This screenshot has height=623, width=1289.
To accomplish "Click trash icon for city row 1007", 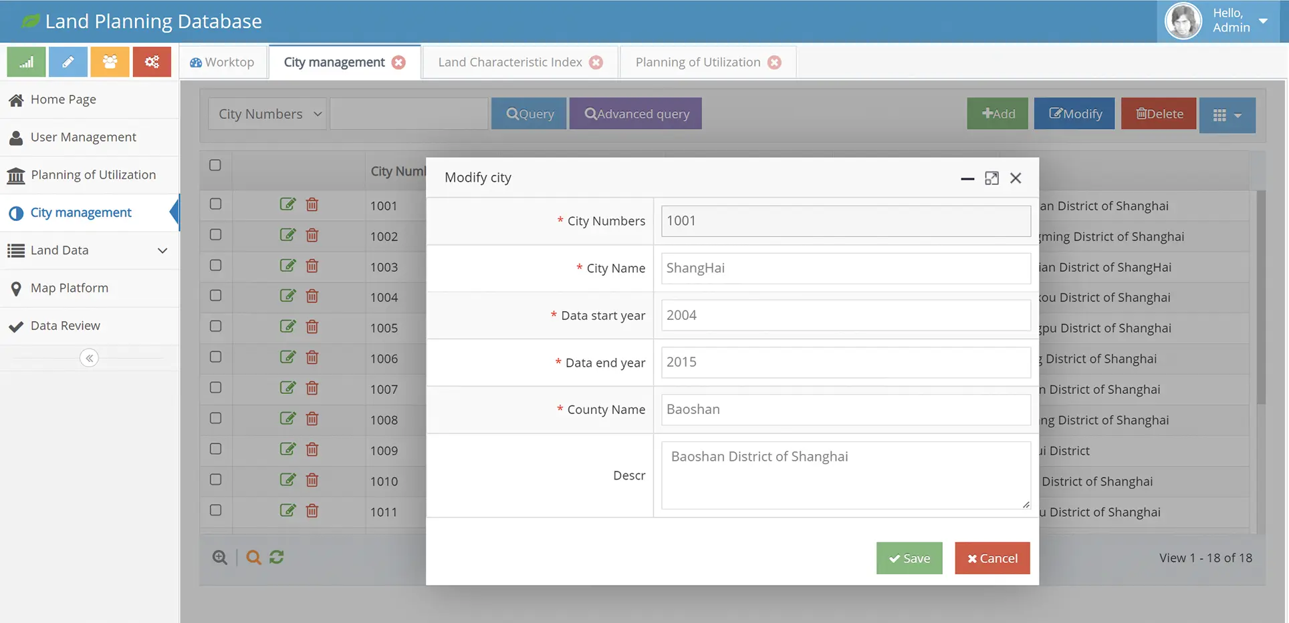I will pyautogui.click(x=312, y=388).
